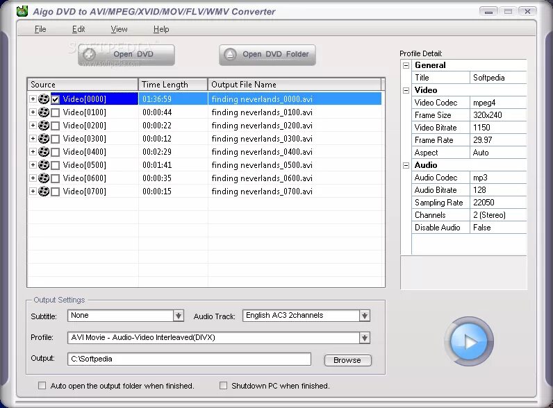Open the Profile dropdown
Viewport: 553px width, 408px height.
tap(365, 338)
